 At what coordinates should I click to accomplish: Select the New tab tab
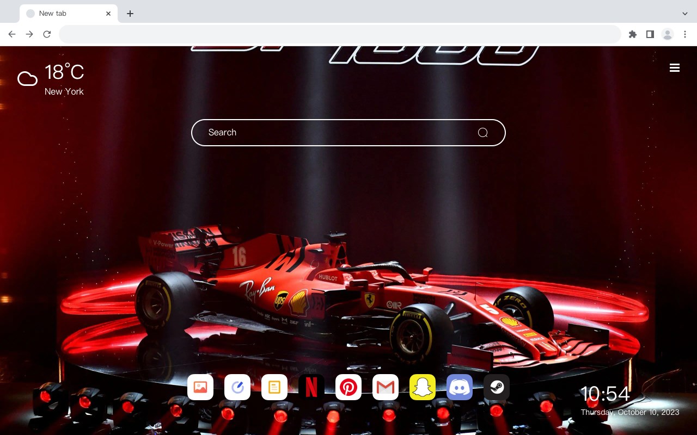click(x=69, y=14)
